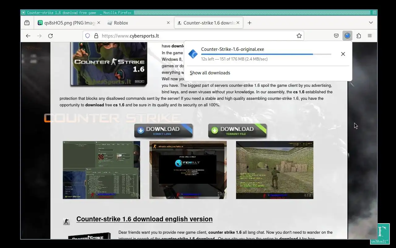
Task: Open the Fenix.lt loading screenshot thumbnail
Action: [x=188, y=170]
